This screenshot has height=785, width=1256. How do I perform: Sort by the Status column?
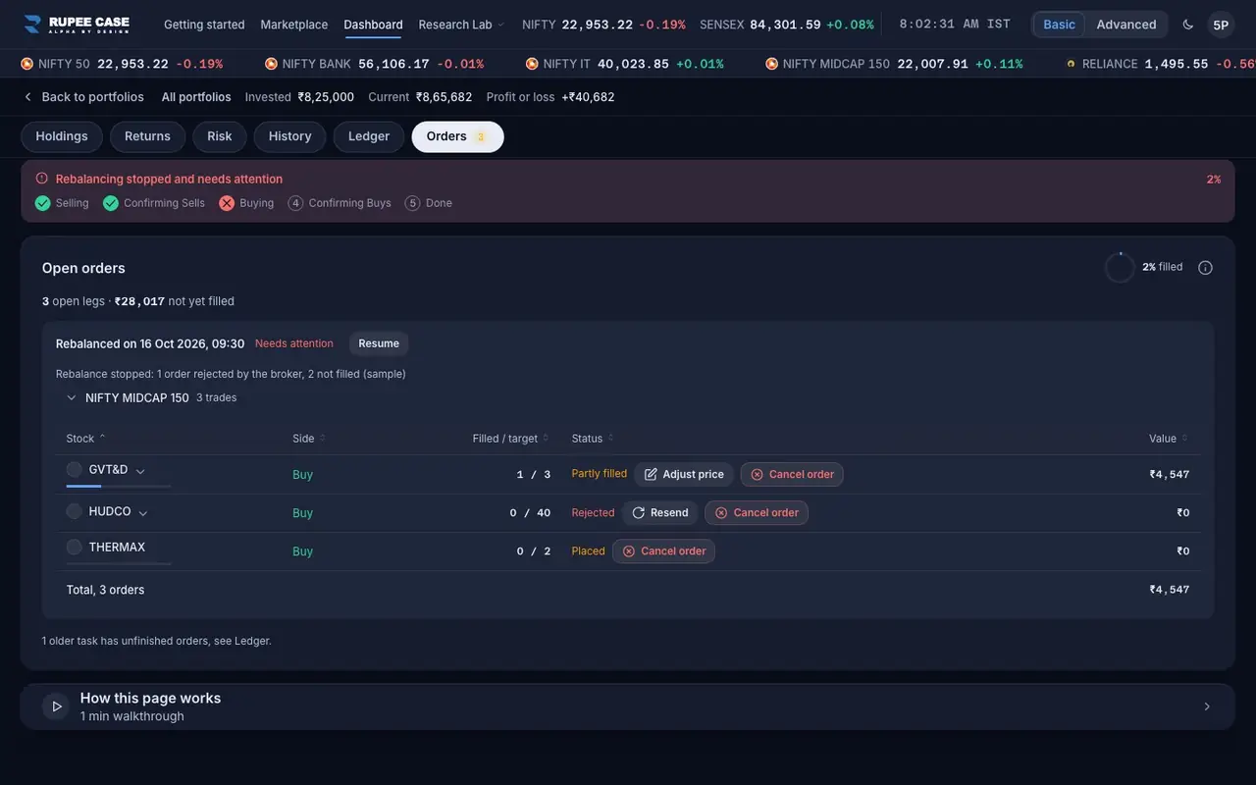[x=592, y=439]
